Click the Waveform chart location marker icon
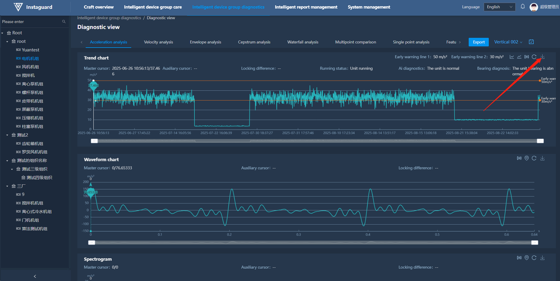Screen dimensions: 560x281 pyautogui.click(x=527, y=158)
